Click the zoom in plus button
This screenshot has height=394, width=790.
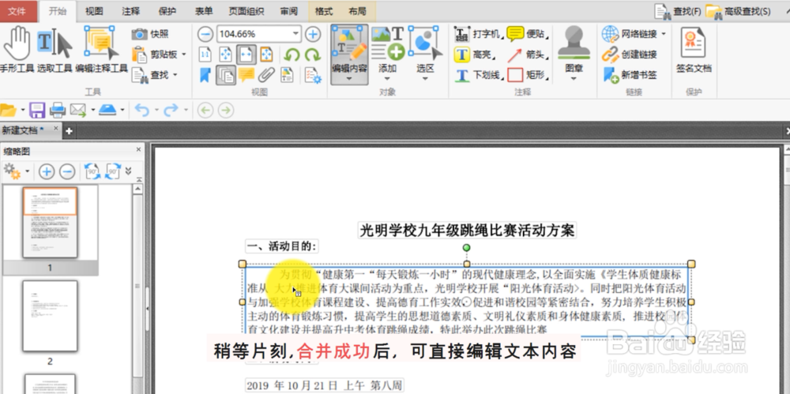pyautogui.click(x=313, y=34)
